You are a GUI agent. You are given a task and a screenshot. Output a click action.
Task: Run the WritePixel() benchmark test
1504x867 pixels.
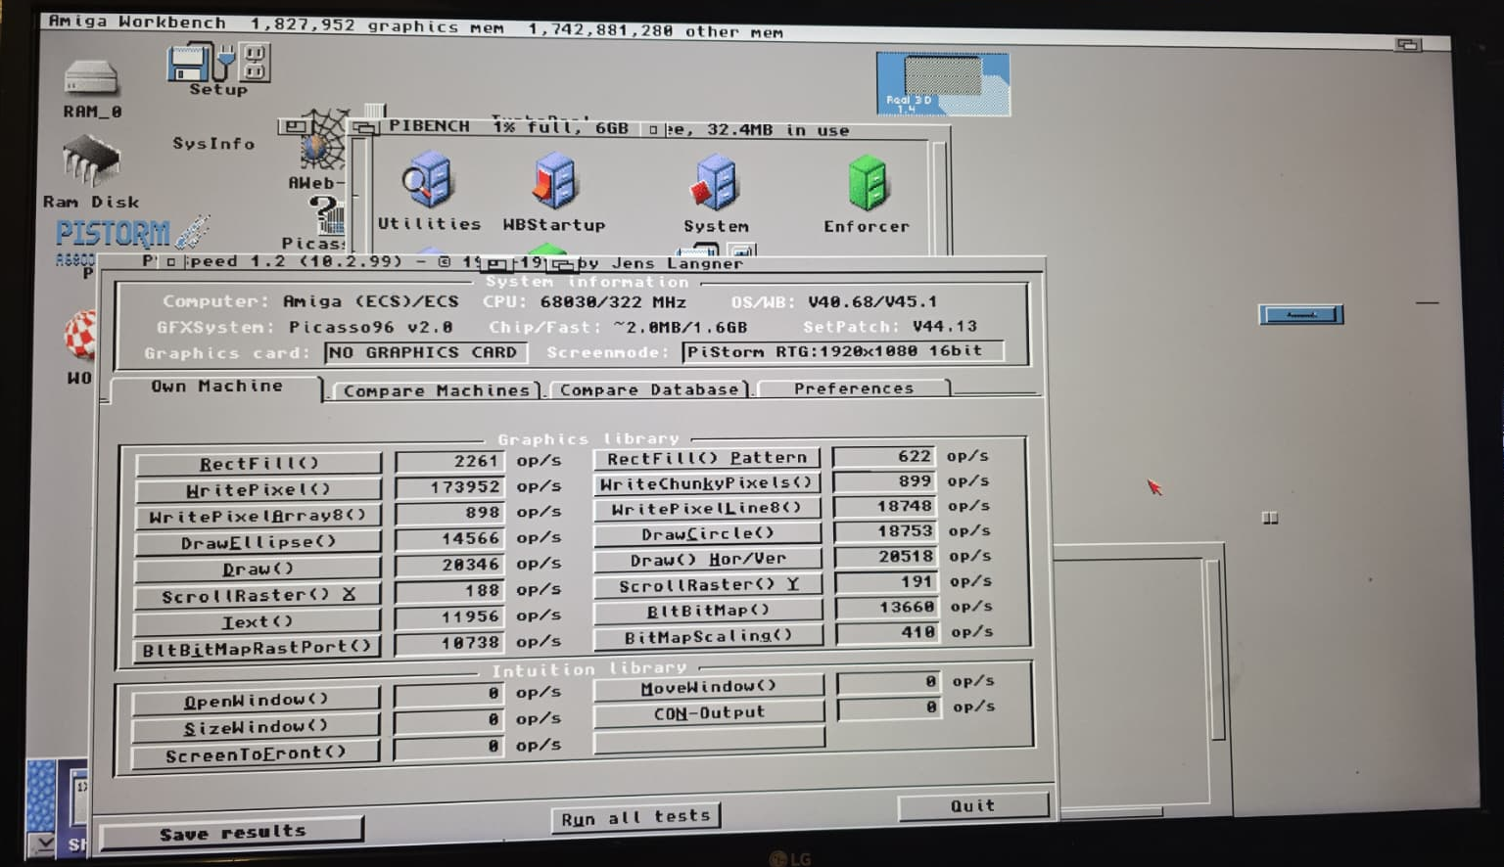pos(258,489)
